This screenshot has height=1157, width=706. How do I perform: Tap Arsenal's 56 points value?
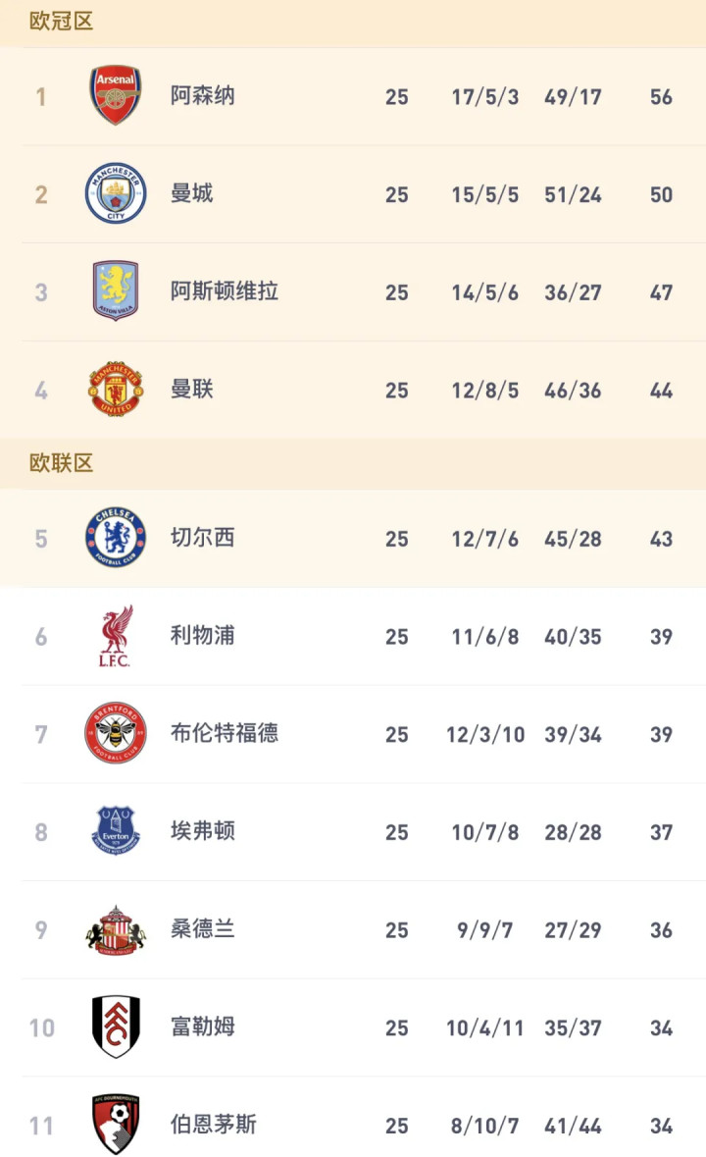661,97
